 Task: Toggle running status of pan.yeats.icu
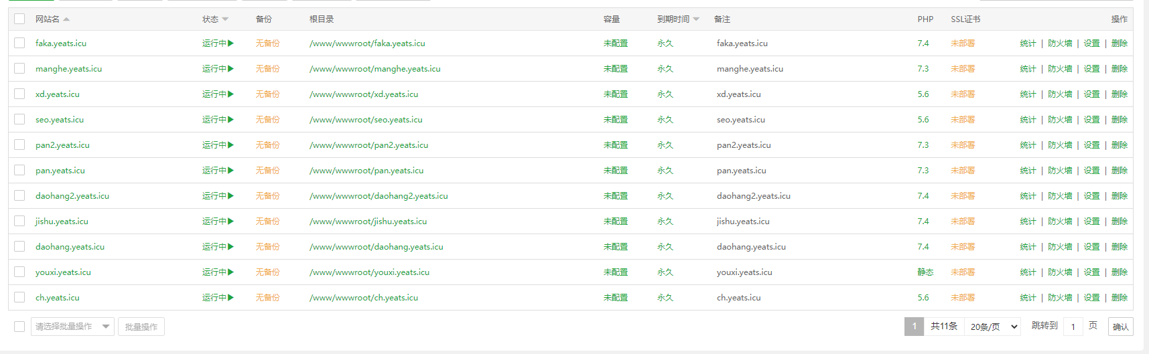(x=218, y=171)
